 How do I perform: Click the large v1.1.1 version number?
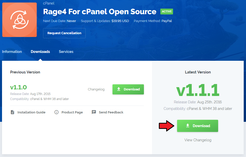tap(198, 90)
